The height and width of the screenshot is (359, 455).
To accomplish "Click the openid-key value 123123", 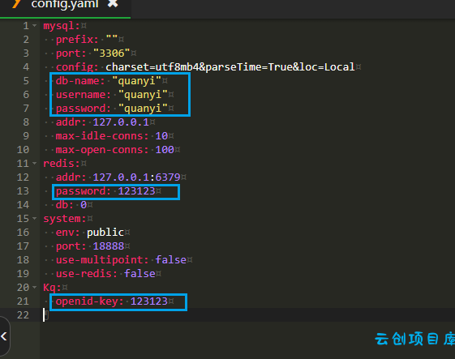I will pos(149,301).
